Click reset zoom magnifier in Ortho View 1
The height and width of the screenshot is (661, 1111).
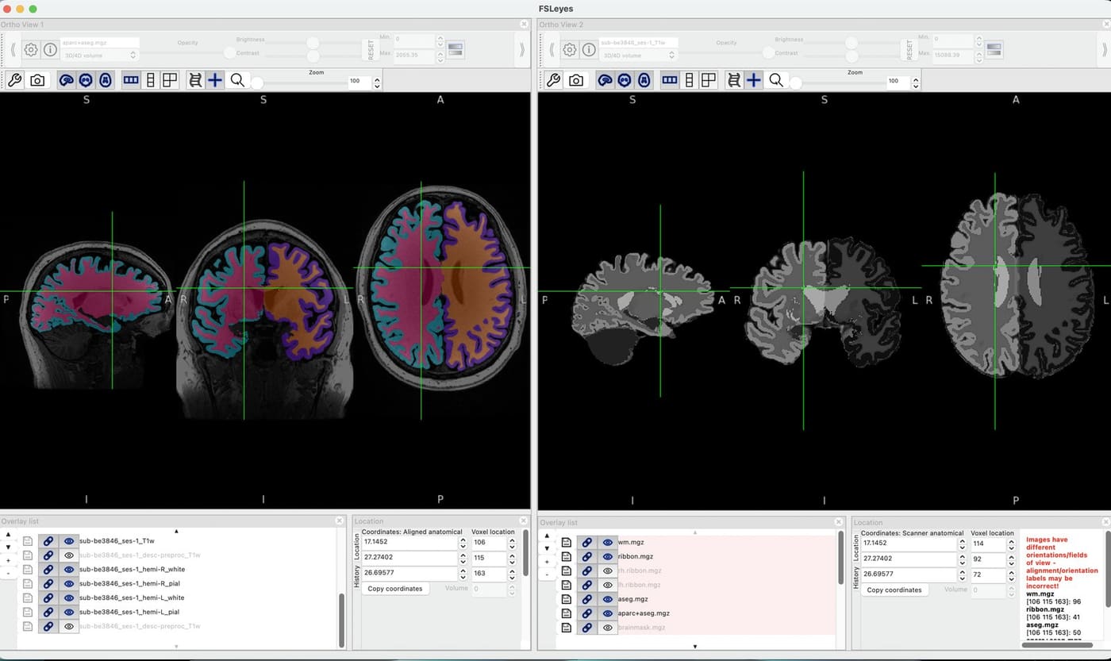(x=237, y=80)
